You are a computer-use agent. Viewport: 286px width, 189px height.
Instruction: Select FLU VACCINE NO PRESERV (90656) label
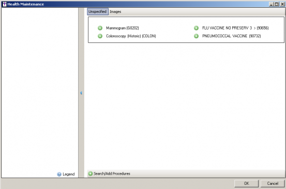235,28
